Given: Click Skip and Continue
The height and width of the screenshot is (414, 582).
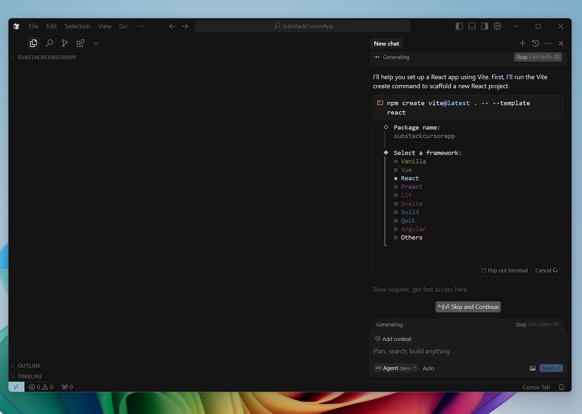Looking at the screenshot, I should click(x=468, y=307).
